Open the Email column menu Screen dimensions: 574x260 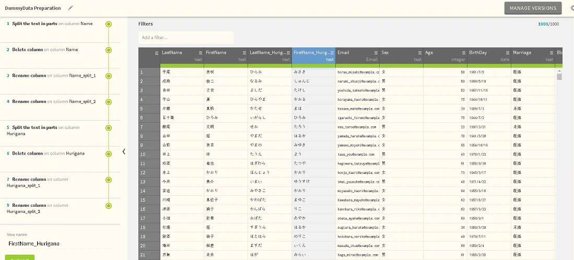[x=376, y=53]
